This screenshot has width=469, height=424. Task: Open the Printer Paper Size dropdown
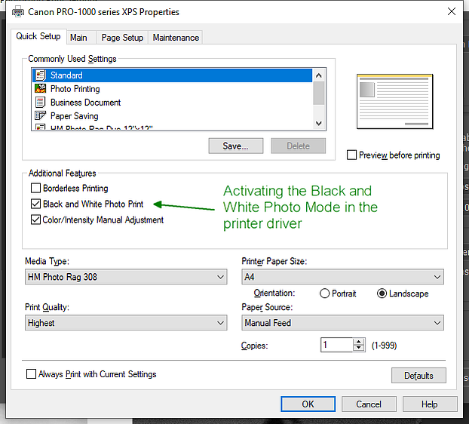[x=342, y=277]
